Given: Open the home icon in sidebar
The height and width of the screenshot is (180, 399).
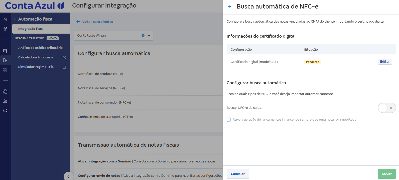Looking at the screenshot, I should click(x=5, y=19).
